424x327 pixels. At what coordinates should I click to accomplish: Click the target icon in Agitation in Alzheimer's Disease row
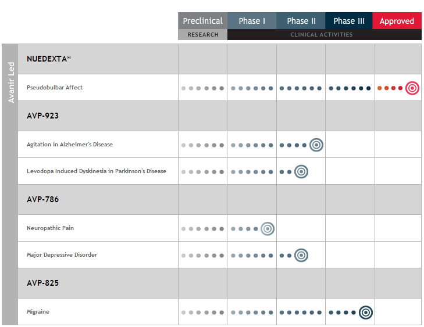coord(316,145)
